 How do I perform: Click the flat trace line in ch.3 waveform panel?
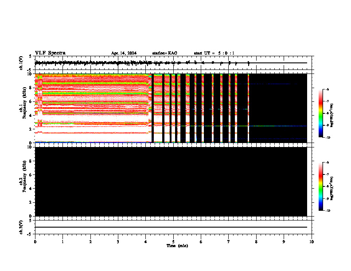[x=171, y=227]
